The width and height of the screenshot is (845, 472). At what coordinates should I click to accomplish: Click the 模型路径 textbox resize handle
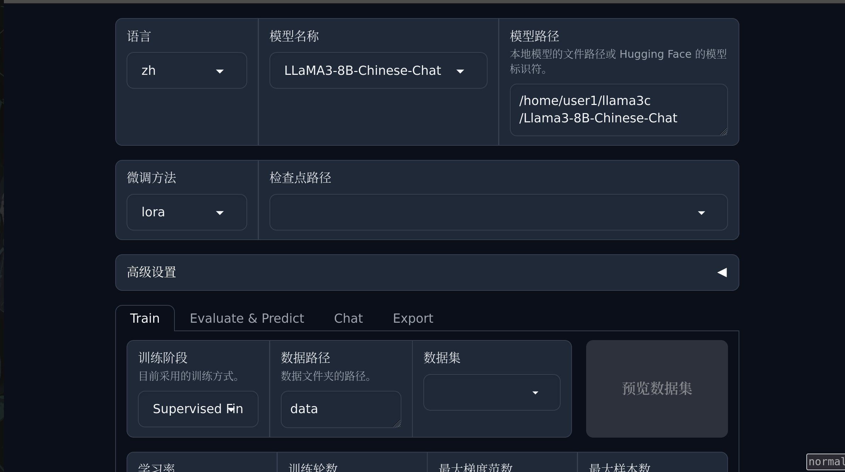click(723, 132)
